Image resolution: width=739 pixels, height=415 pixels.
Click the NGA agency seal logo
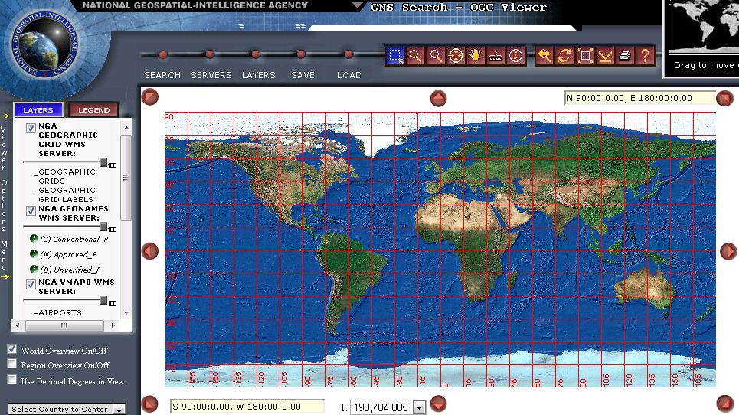tap(44, 44)
